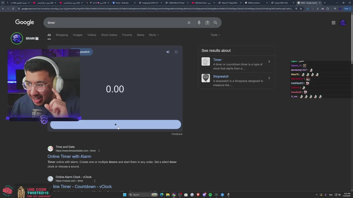
Task: Show hidden system tray icons chevron
Action: click(317, 195)
